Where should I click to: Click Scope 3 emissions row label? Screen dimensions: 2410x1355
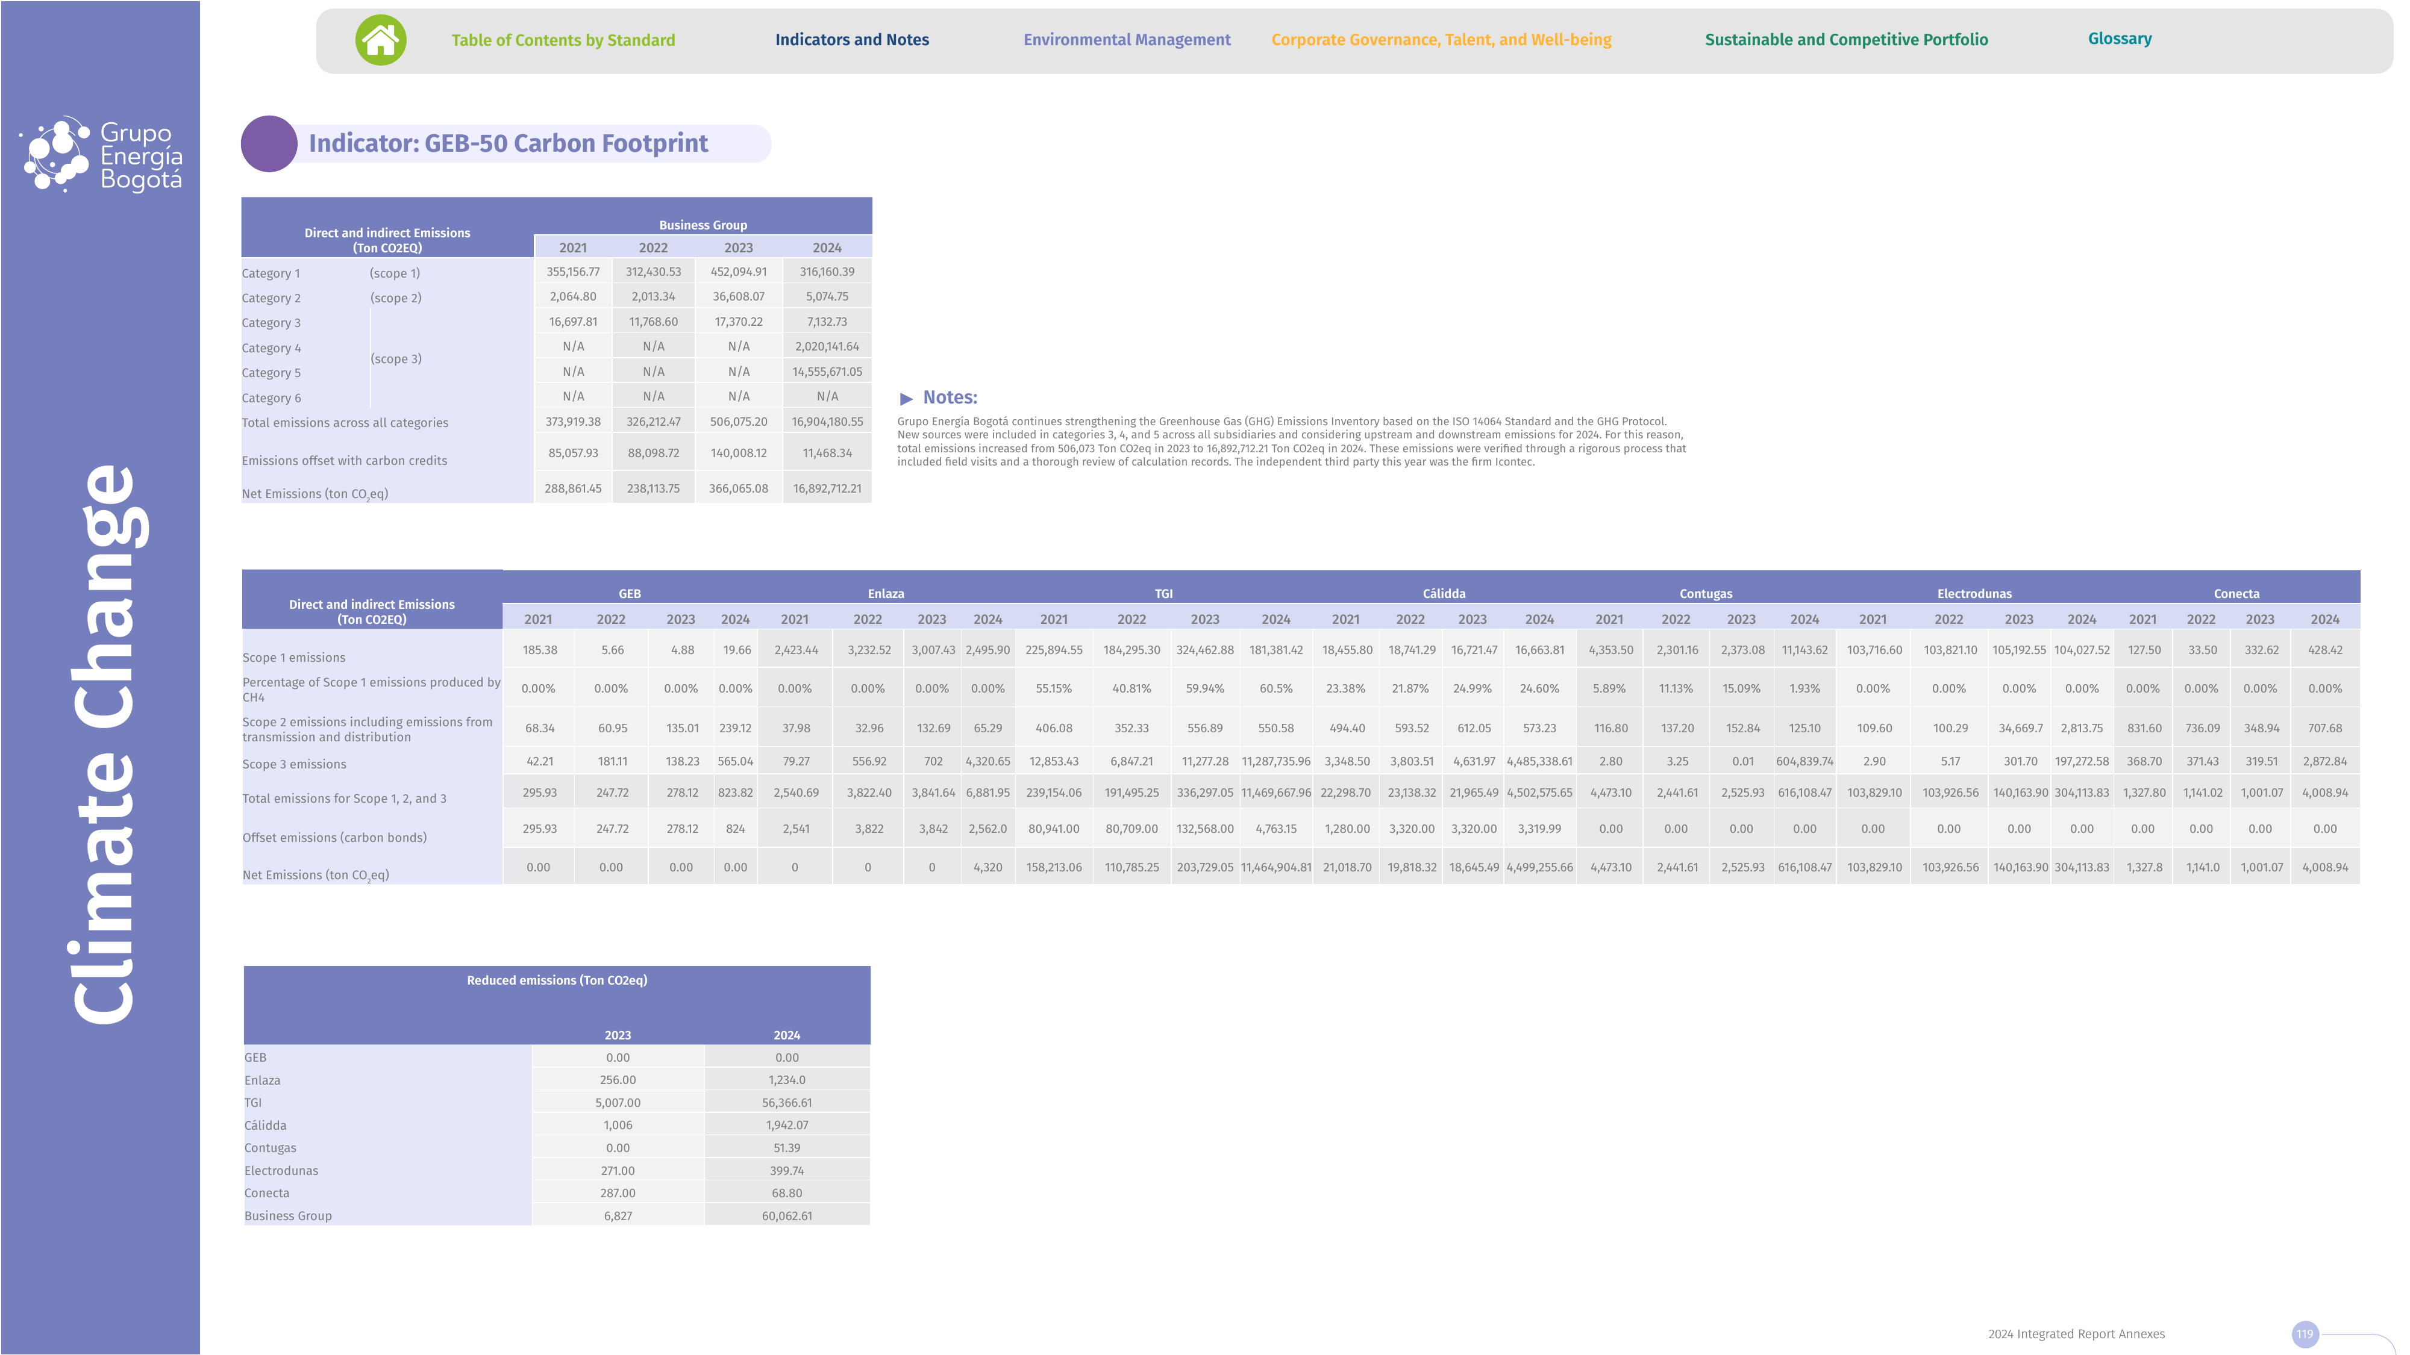pyautogui.click(x=294, y=764)
